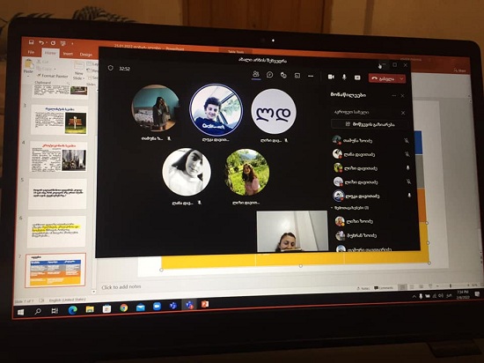Expand the red leave button dropdown arrow
The height and width of the screenshot is (363, 484).
[x=401, y=78]
